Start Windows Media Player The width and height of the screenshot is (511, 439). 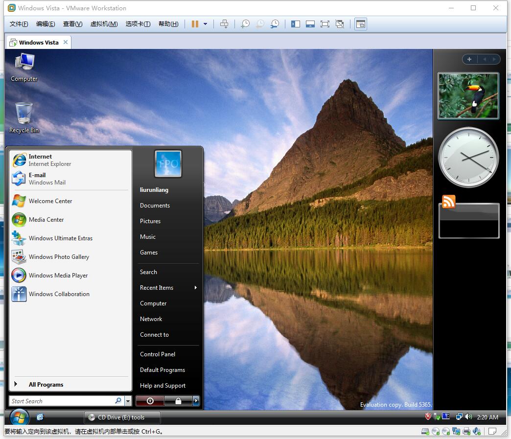coord(71,276)
